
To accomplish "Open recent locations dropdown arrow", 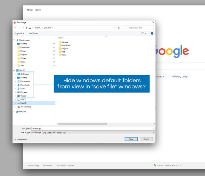I will pos(23,28).
